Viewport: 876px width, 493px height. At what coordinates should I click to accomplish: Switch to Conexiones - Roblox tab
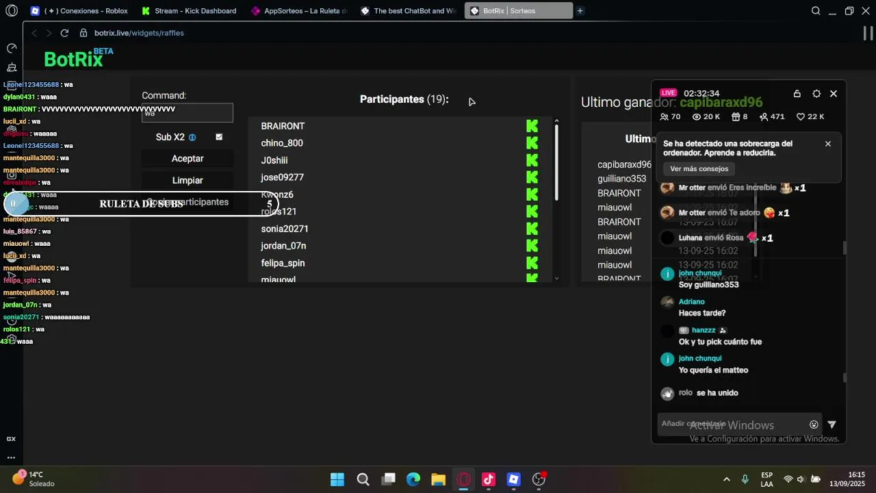[79, 11]
